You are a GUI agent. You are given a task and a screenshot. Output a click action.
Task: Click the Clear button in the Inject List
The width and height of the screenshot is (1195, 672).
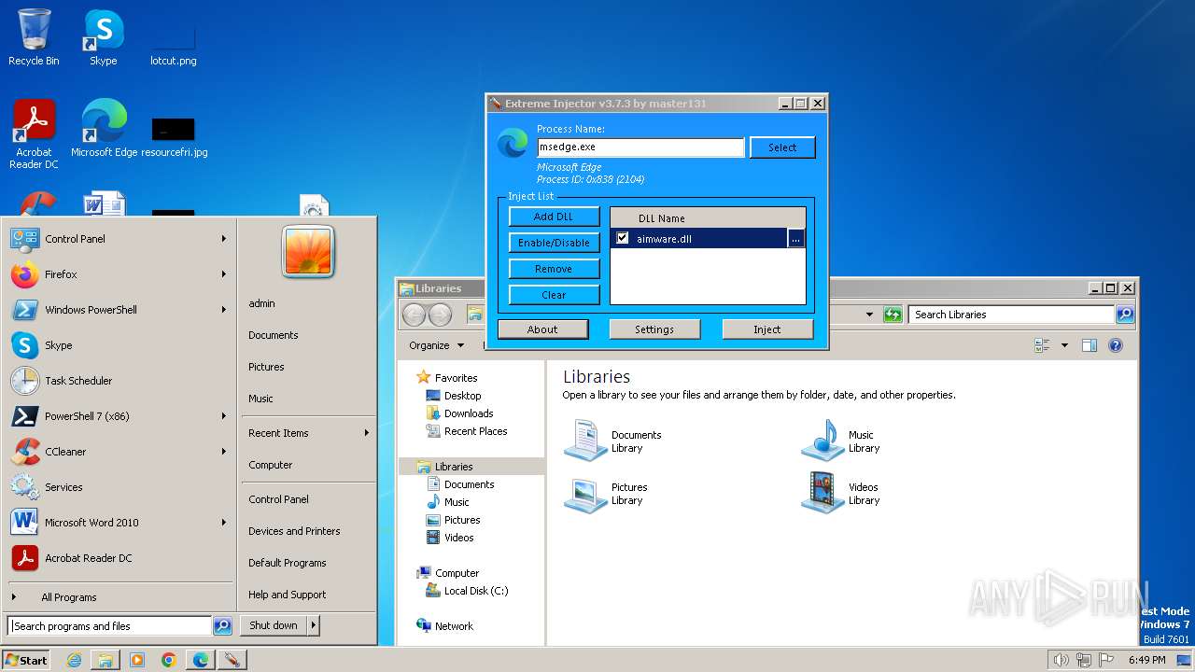tap(554, 295)
